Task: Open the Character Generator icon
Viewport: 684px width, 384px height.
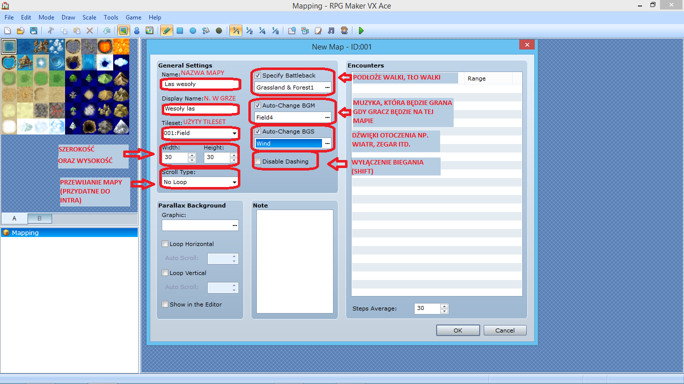Action: pyautogui.click(x=345, y=30)
